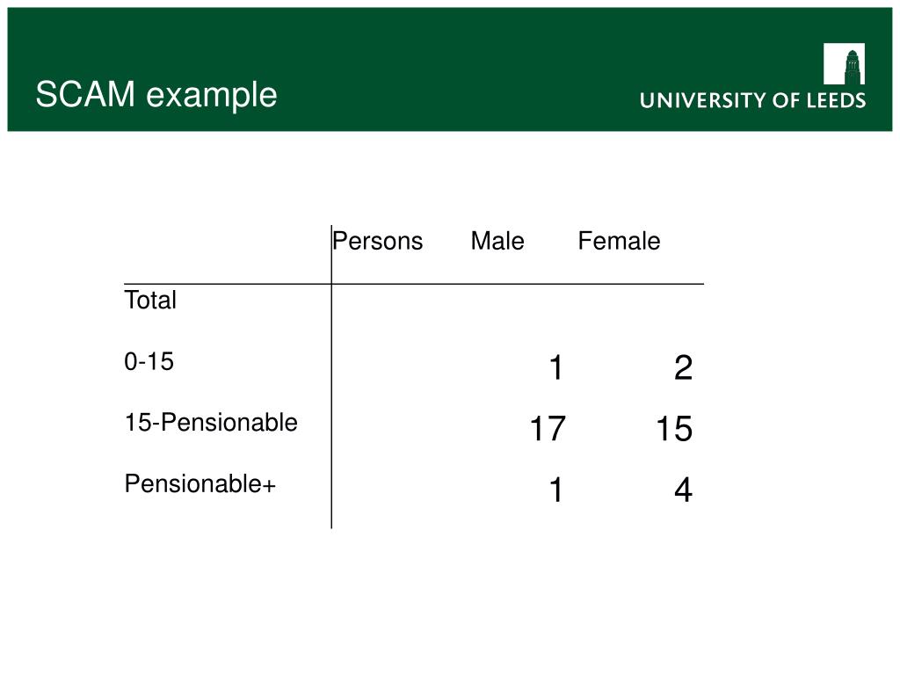Click the Male value 1 in 0-15 row
This screenshot has height=675, width=900.
coord(555,367)
